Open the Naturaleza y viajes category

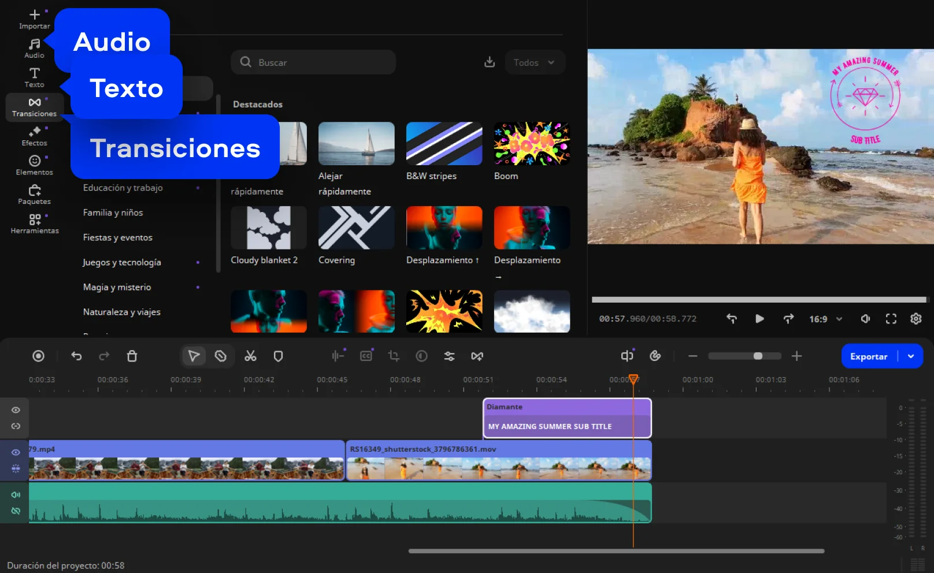[122, 311]
